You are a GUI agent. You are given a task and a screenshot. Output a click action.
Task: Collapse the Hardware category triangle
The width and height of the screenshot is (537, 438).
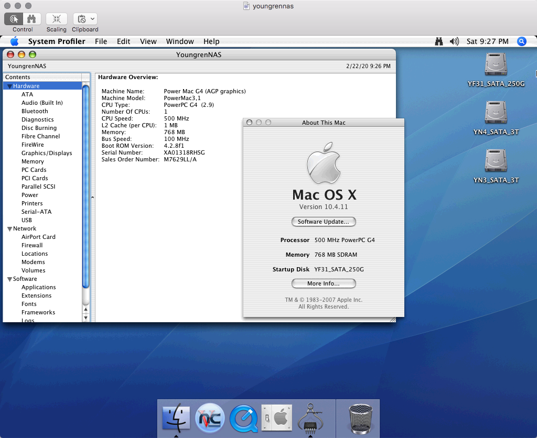click(9, 86)
